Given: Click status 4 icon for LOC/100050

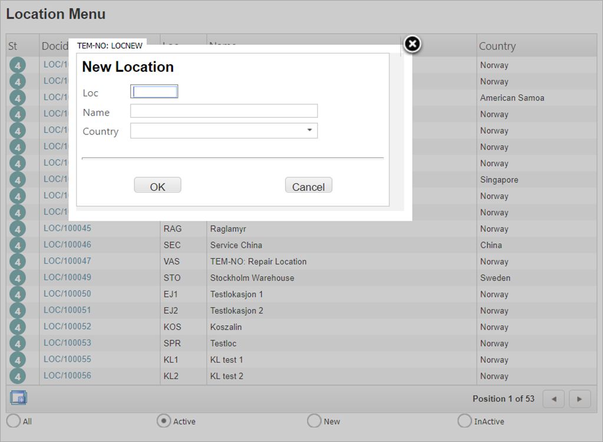Looking at the screenshot, I should [18, 294].
